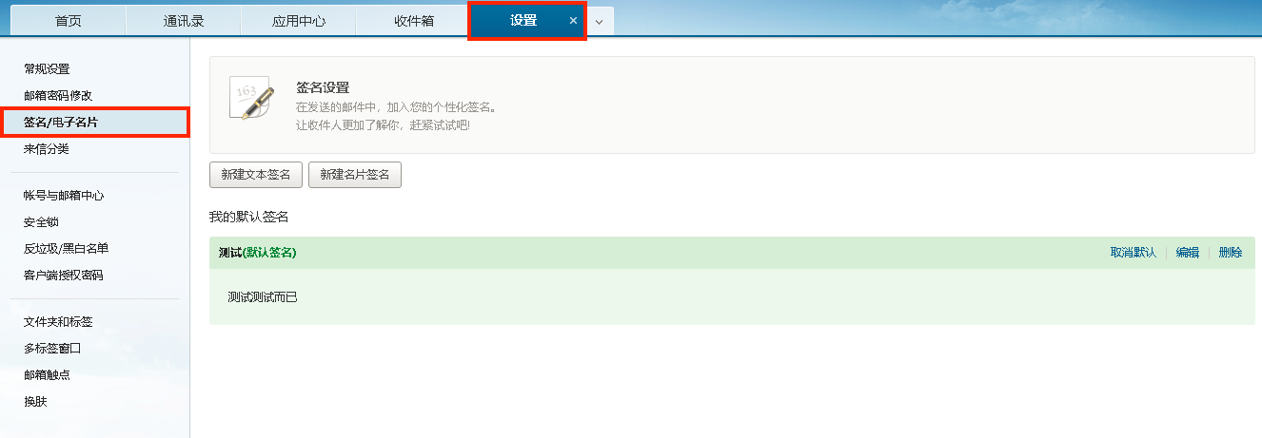Click the 取消默认 link

[1134, 253]
